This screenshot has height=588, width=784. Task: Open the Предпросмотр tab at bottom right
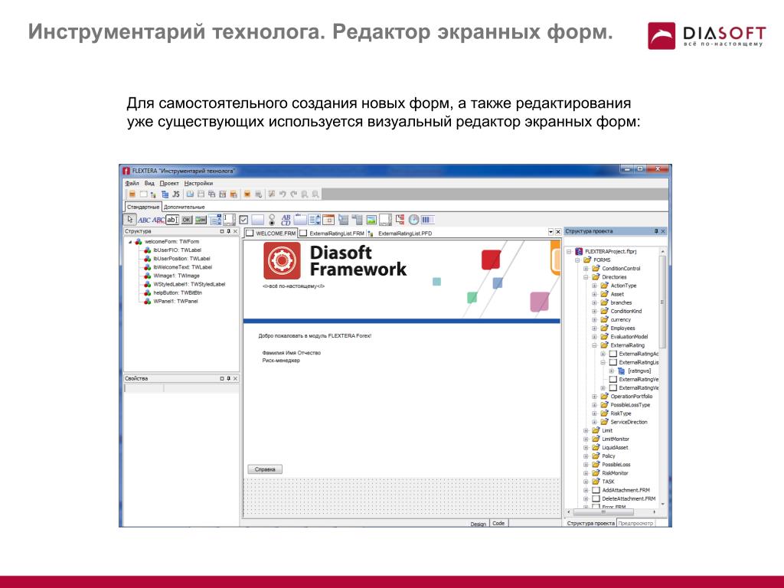click(635, 523)
